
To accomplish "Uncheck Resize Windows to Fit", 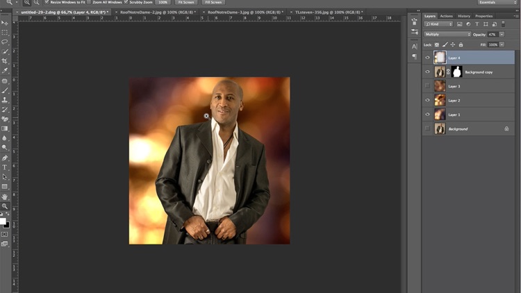I will click(x=48, y=3).
